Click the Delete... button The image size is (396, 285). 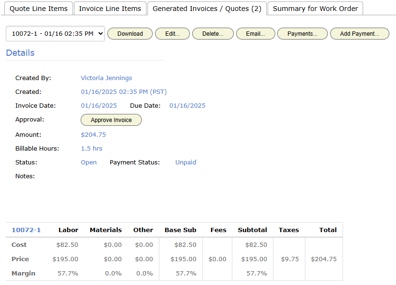pyautogui.click(x=213, y=34)
